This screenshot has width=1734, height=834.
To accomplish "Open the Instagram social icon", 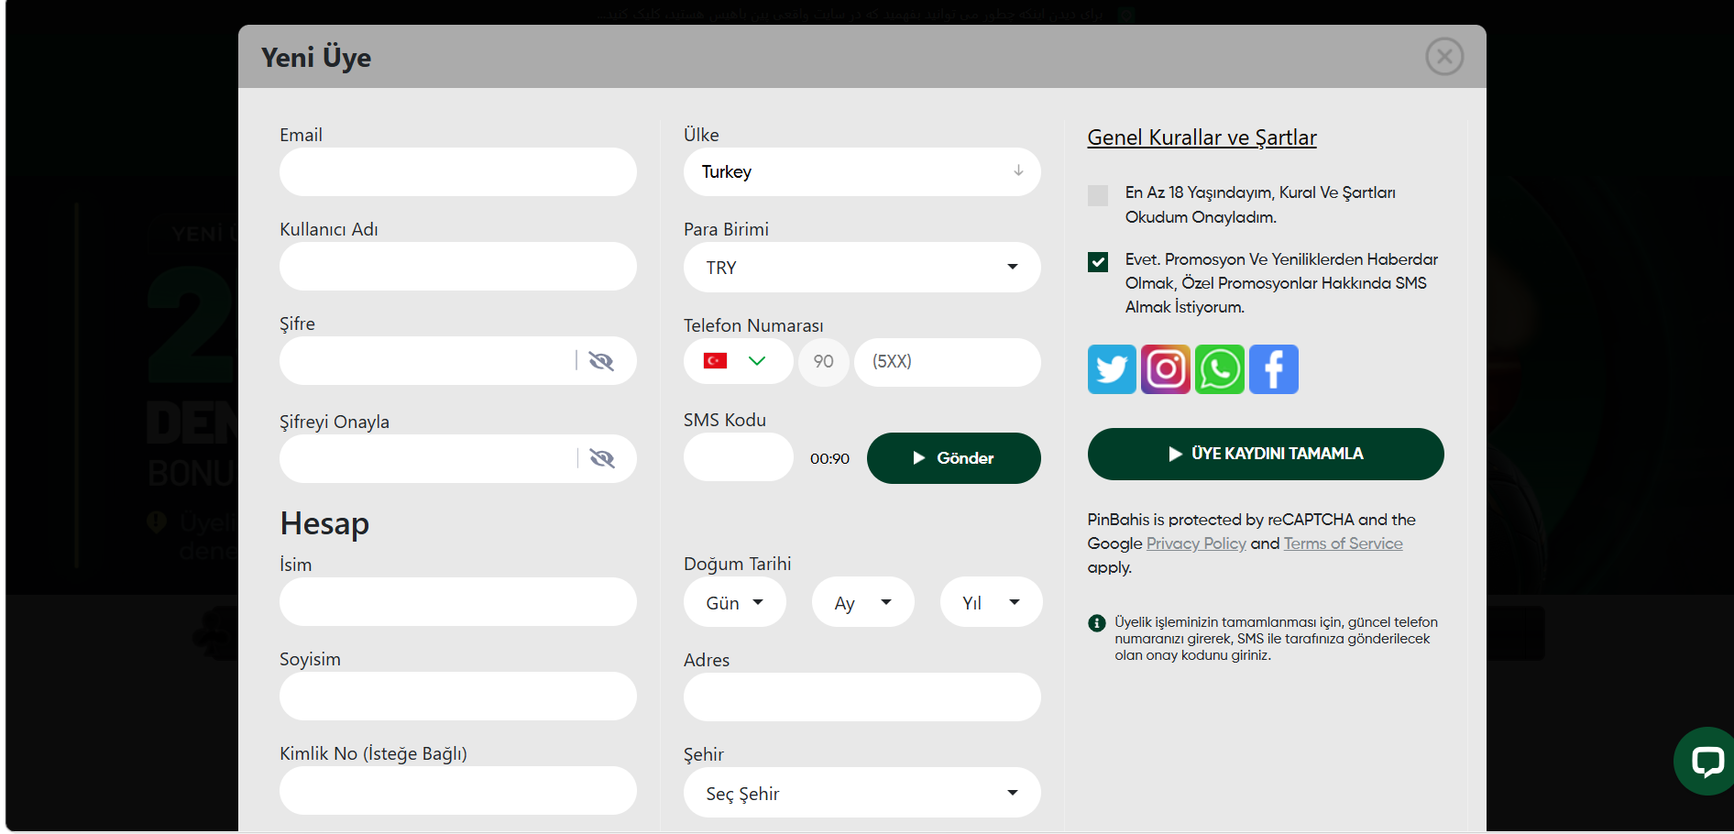I will [x=1166, y=369].
